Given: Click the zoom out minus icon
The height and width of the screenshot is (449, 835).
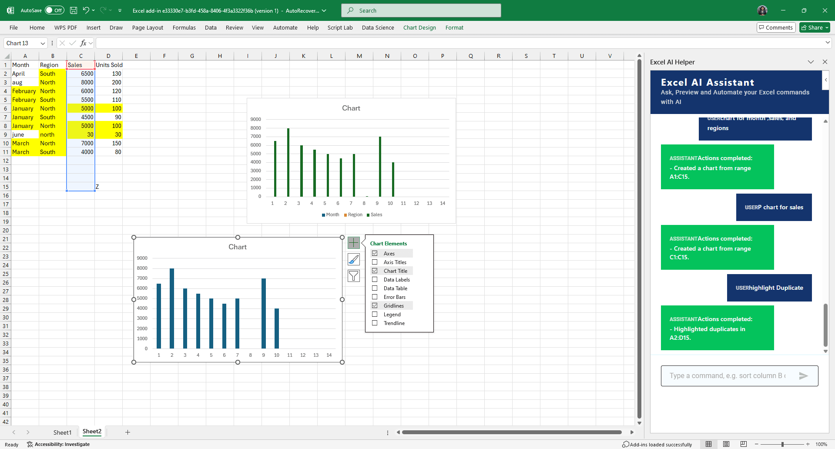Looking at the screenshot, I should tap(757, 444).
